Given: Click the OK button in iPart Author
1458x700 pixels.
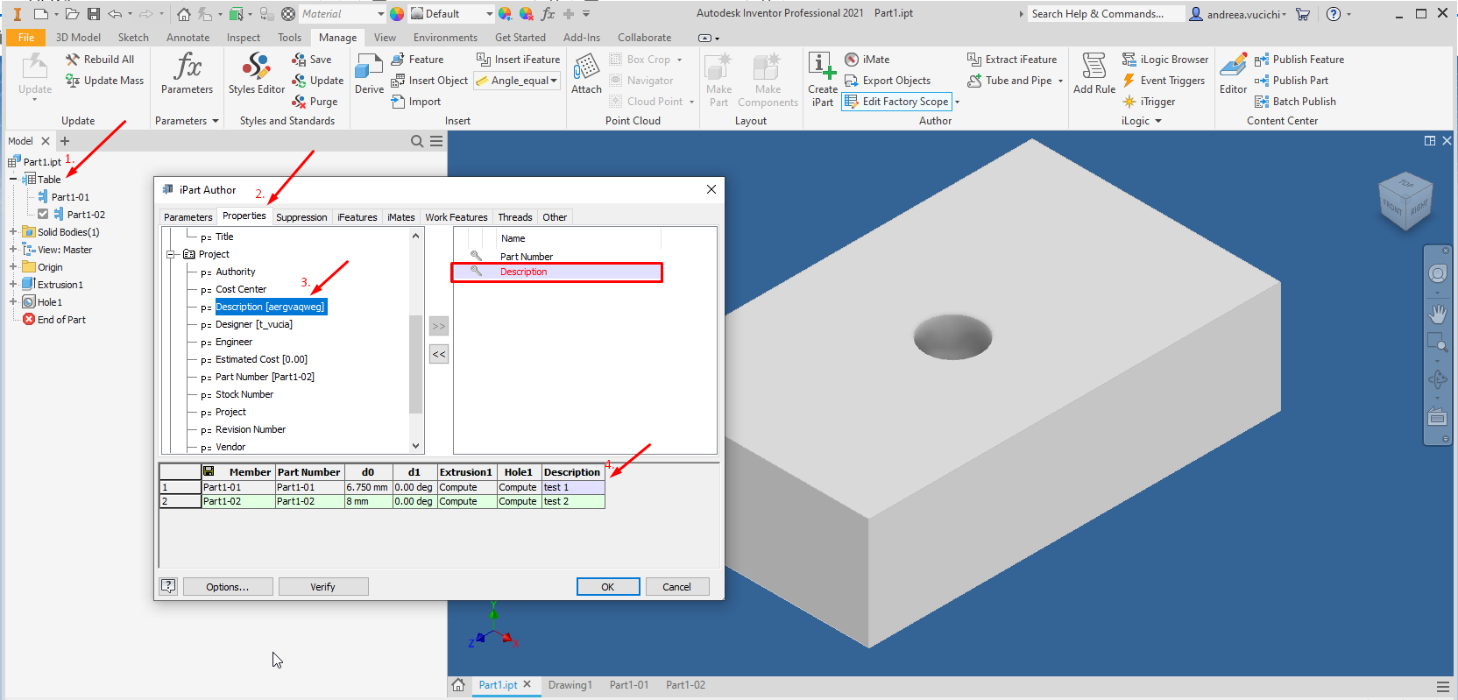Looking at the screenshot, I should [608, 587].
